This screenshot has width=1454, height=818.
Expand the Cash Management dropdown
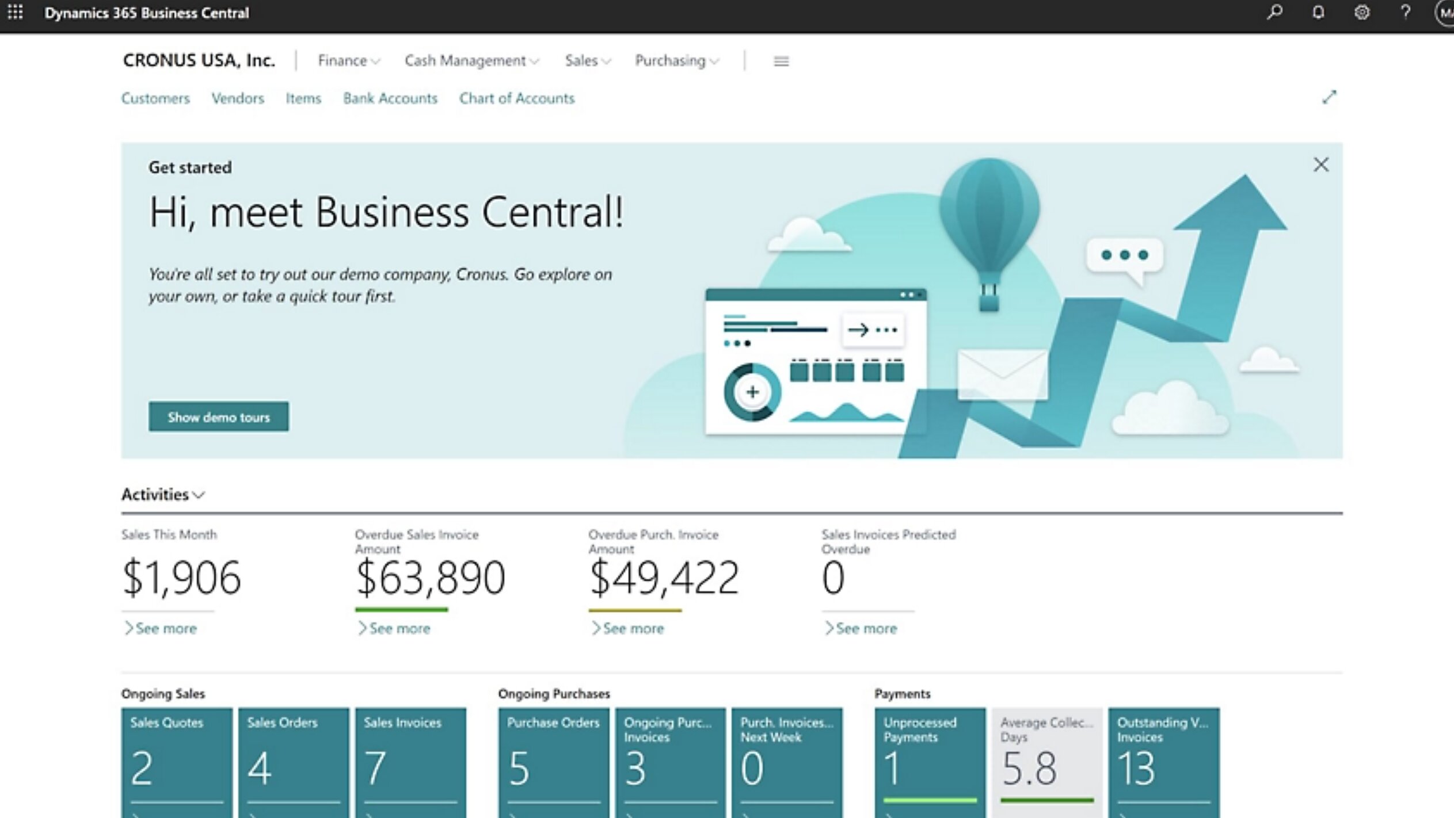471,60
